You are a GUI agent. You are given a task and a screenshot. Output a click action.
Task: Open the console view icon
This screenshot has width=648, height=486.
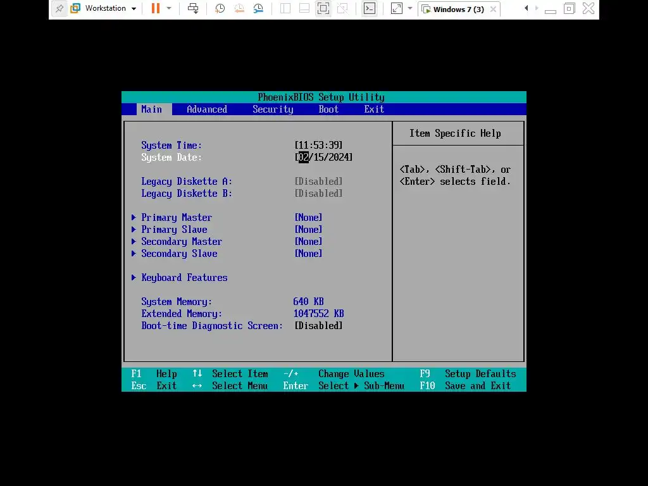(x=370, y=8)
